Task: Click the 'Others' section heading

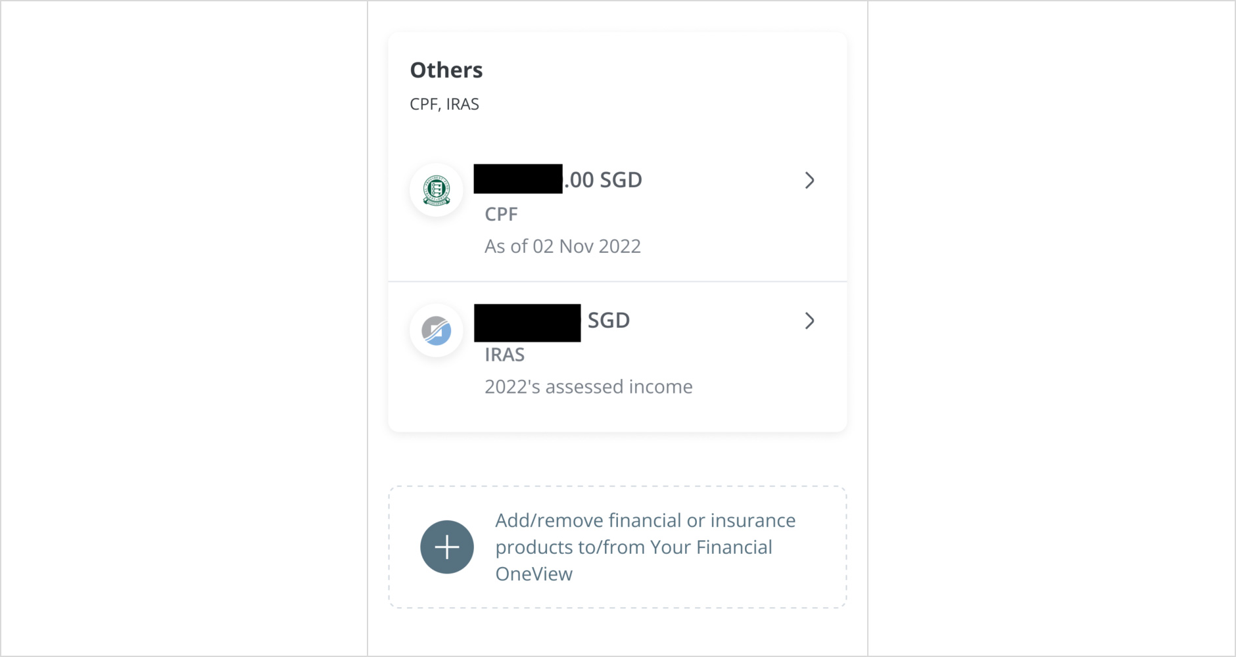Action: (x=446, y=70)
